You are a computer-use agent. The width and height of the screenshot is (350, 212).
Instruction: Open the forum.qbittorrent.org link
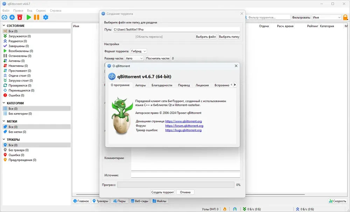click(x=184, y=126)
